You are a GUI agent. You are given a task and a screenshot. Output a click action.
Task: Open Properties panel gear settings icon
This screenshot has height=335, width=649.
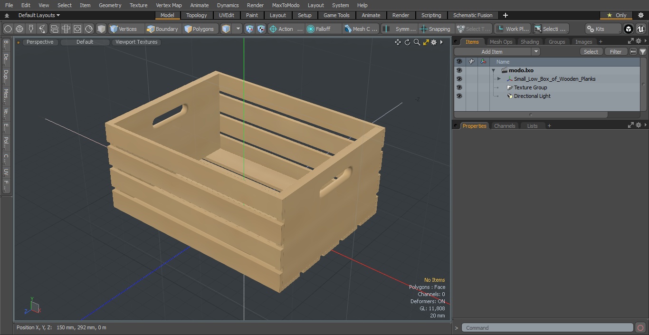point(639,125)
